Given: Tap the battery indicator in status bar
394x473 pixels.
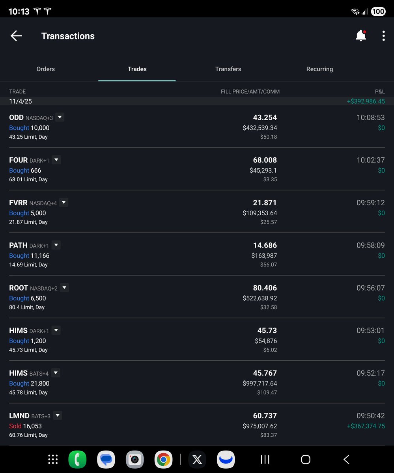Looking at the screenshot, I should click(x=378, y=11).
